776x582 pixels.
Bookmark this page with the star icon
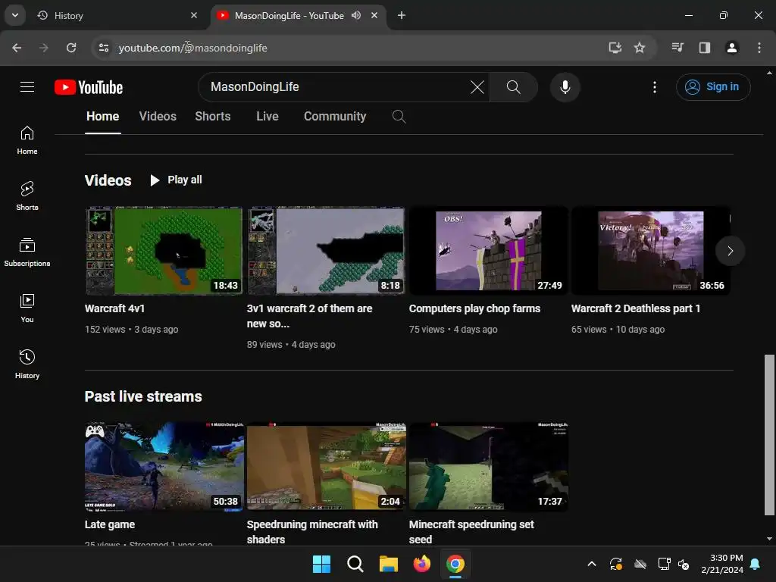coord(640,48)
